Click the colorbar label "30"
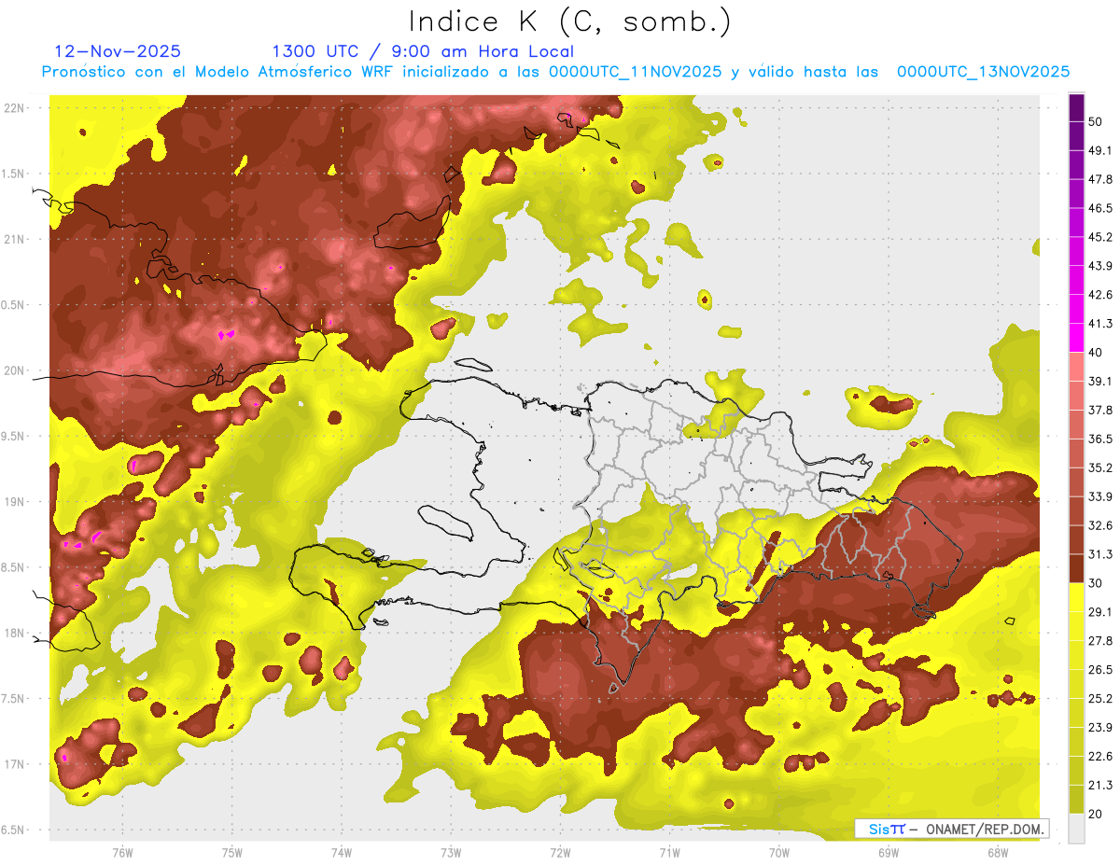Viewport: 1120px width, 865px height. (x=1096, y=583)
